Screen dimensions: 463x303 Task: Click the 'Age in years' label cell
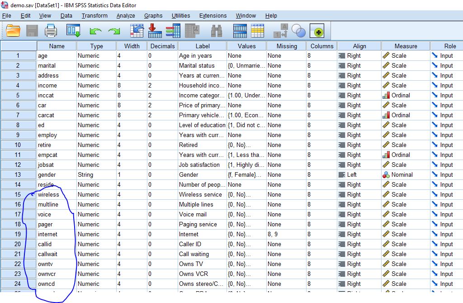[x=203, y=55]
